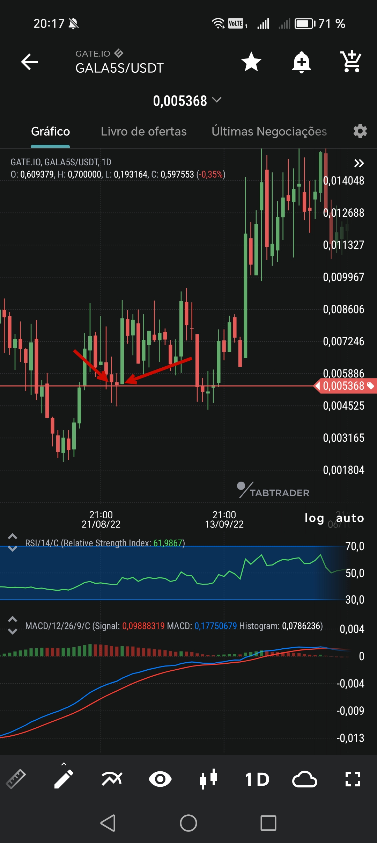The width and height of the screenshot is (377, 843).
Task: Go back using the arrow icon
Action: click(x=29, y=62)
